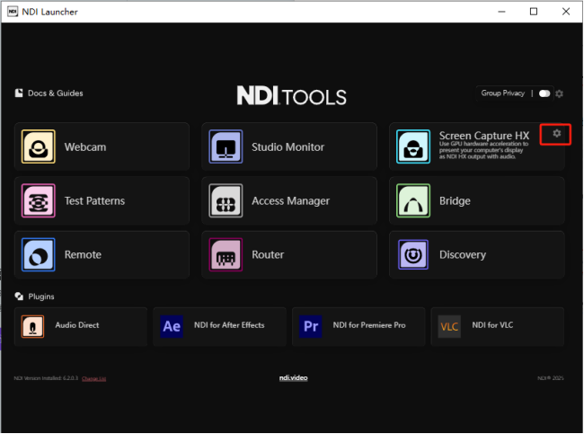Image resolution: width=584 pixels, height=434 pixels.
Task: Click NDI for Premiere Pro label
Action: point(369,325)
